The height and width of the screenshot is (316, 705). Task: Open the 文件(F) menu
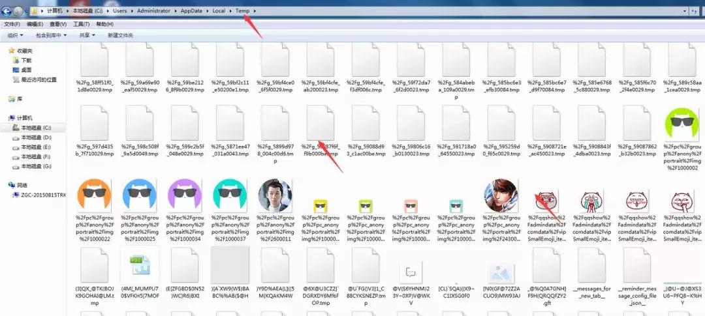(12, 24)
